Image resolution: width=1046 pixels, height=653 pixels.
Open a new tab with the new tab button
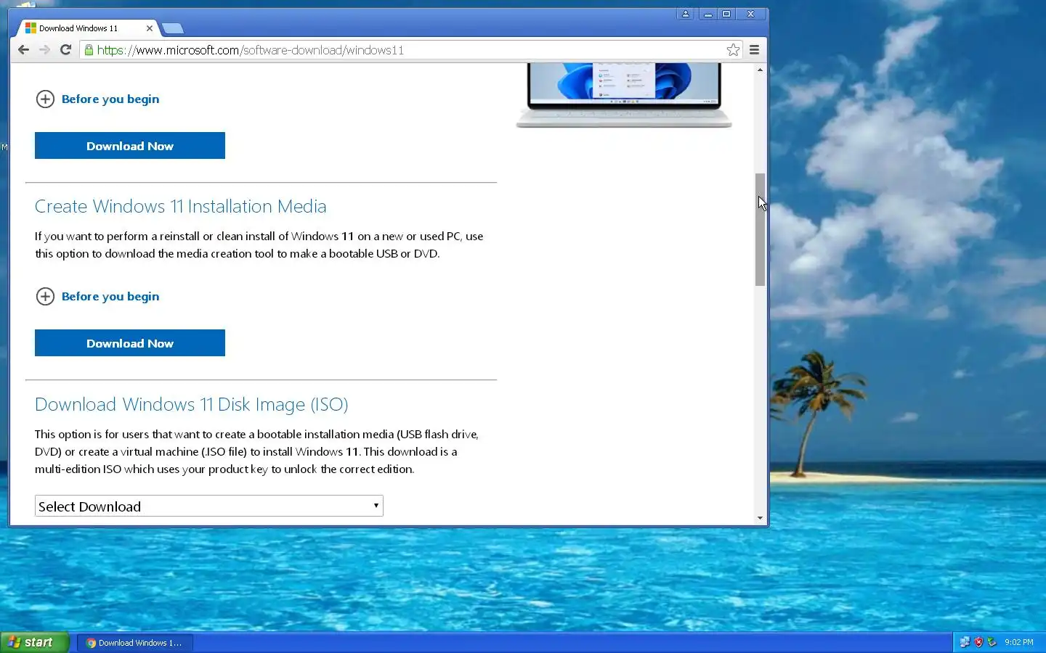[x=173, y=28]
